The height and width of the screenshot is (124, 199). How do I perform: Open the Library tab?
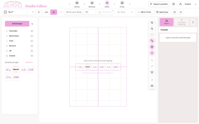[x=77, y=4]
